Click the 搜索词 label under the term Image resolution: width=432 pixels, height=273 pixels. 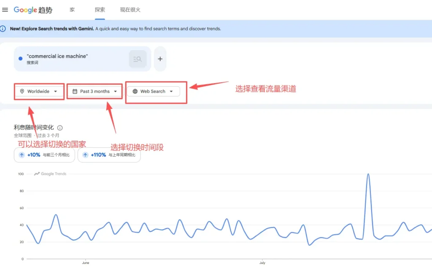(32, 63)
